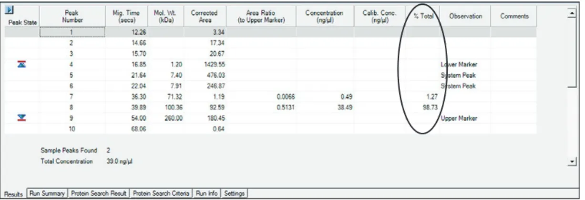Select peak number 1 cell
Image resolution: width=585 pixels, height=200 pixels.
coord(72,32)
